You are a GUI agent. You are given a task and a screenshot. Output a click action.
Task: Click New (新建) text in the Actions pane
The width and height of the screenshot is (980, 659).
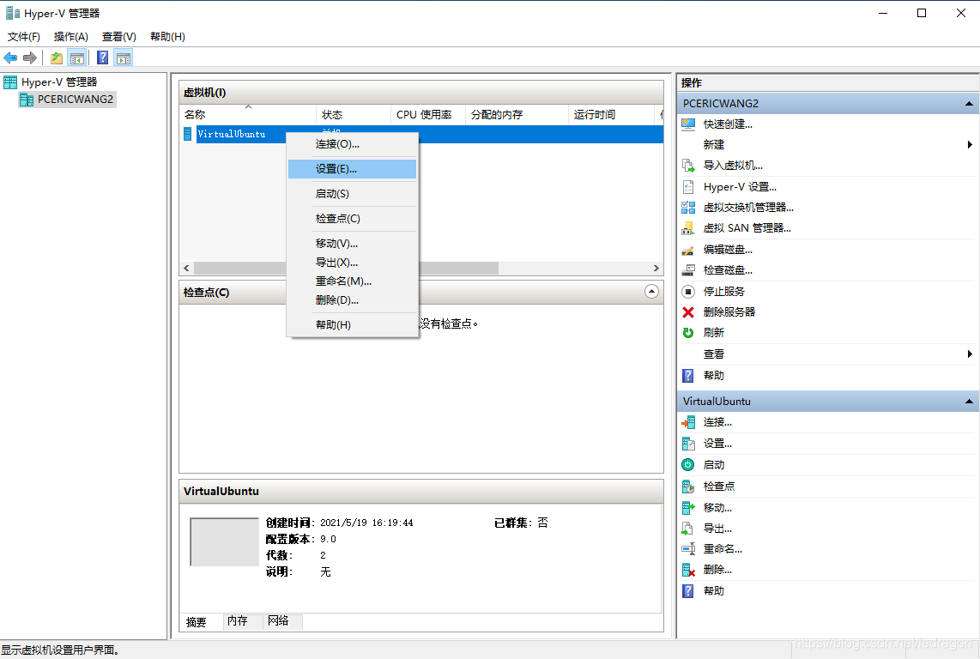[714, 145]
